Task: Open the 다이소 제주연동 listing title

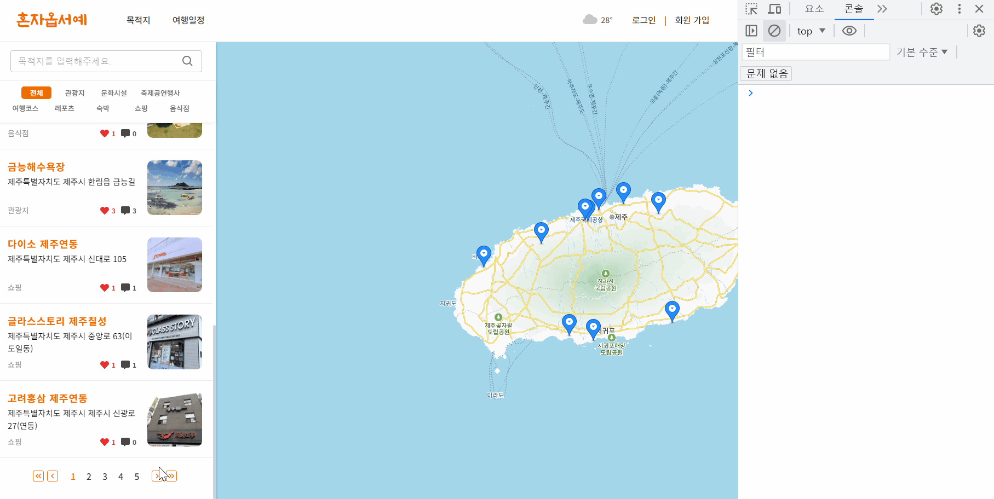Action: coord(43,244)
